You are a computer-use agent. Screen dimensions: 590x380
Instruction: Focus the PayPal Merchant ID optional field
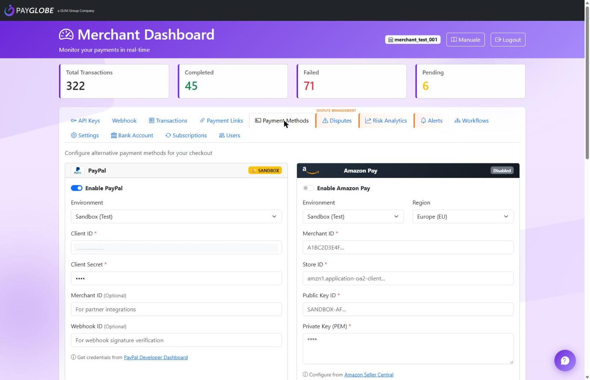click(176, 309)
